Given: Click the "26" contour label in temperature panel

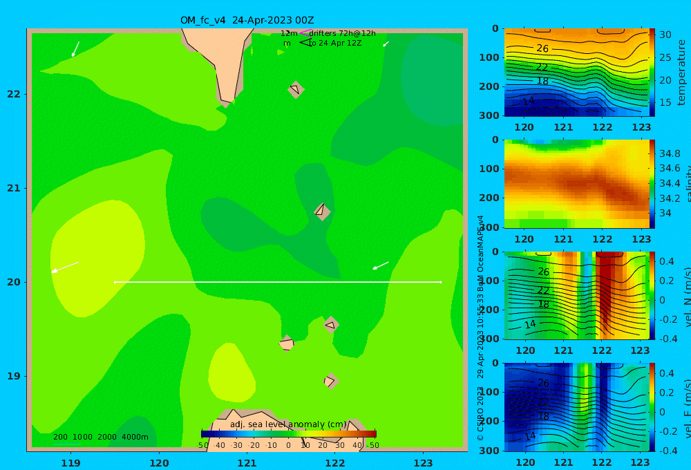Looking at the screenshot, I should 542,48.
